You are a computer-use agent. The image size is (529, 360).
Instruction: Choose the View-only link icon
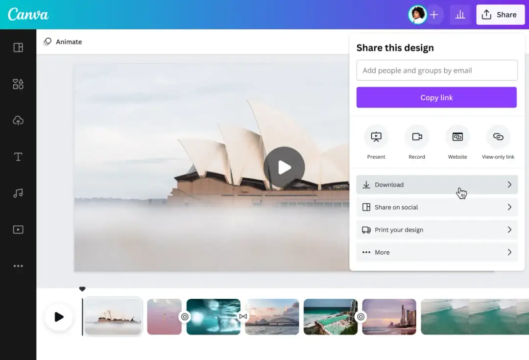[498, 137]
